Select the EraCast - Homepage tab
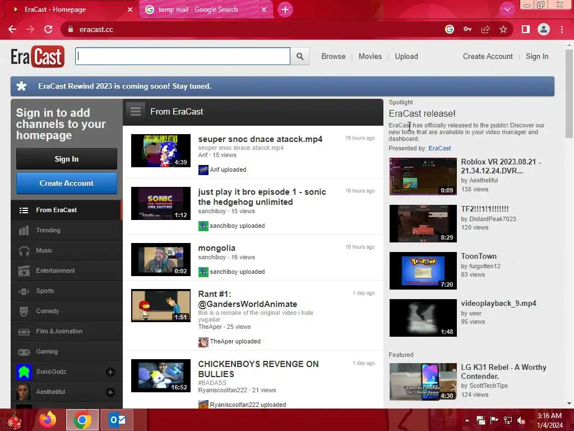This screenshot has width=574, height=431. tap(55, 10)
